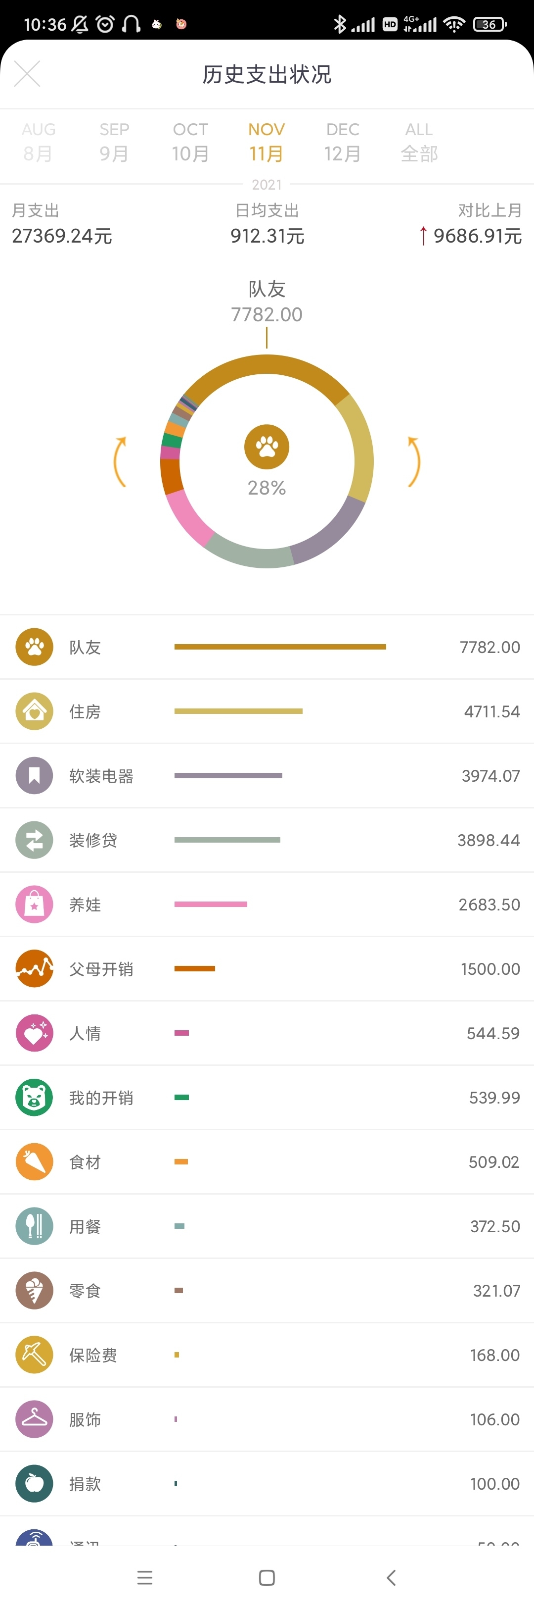Tap the 我的开销 bear icon
The height and width of the screenshot is (1610, 534).
click(34, 1098)
